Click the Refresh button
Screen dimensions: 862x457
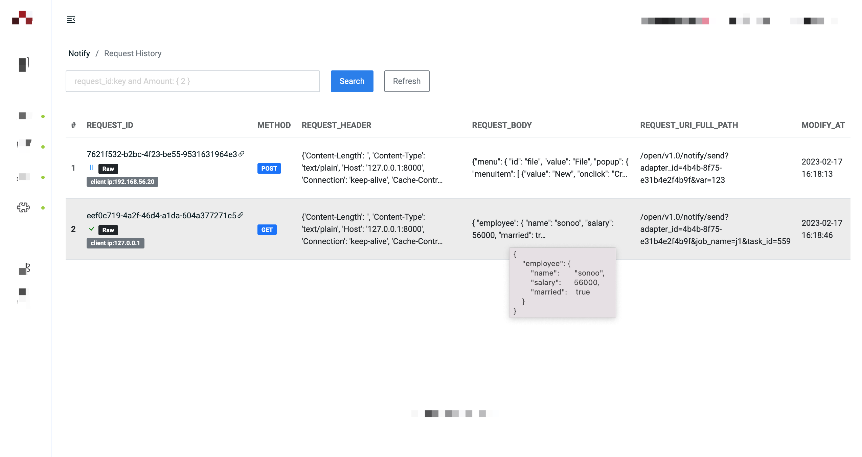407,81
